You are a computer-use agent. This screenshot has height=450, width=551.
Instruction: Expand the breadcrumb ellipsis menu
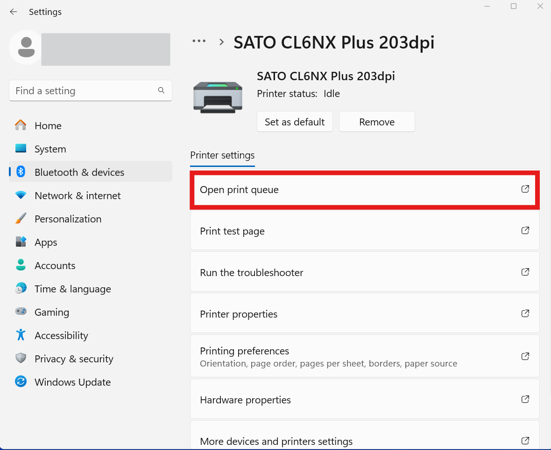coord(199,42)
